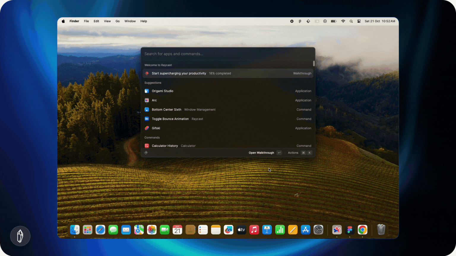This screenshot has height=256, width=456.
Task: Open the Wi-Fi menu bar icon
Action: (x=343, y=21)
